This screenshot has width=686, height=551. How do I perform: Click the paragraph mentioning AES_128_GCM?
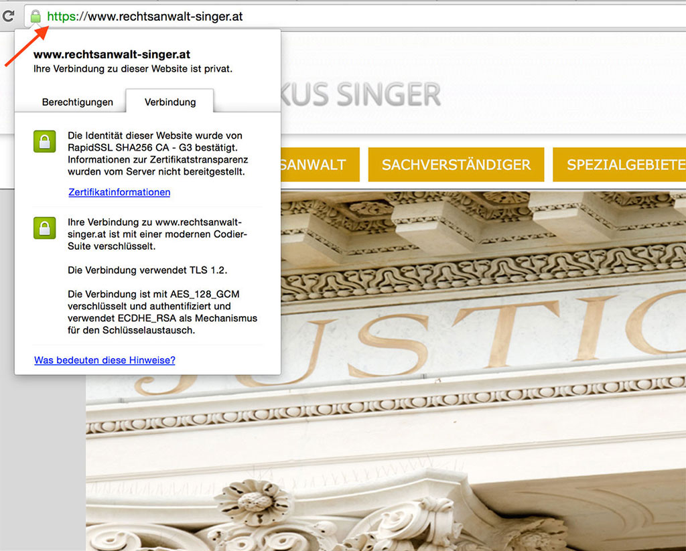pos(162,312)
